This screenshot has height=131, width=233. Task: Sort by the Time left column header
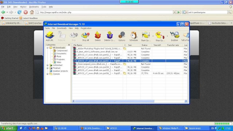[159, 45]
